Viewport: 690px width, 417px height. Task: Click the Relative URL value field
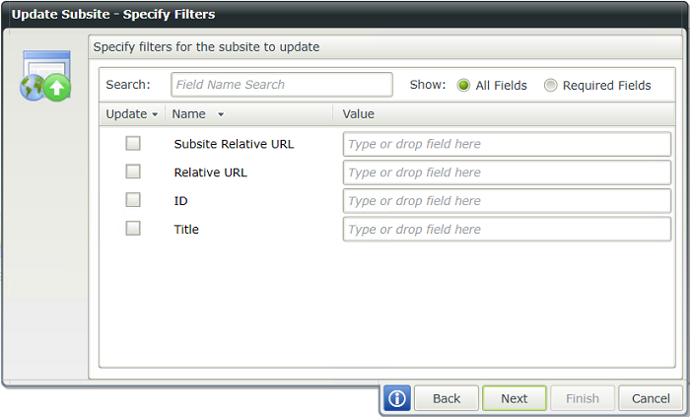[x=506, y=173]
